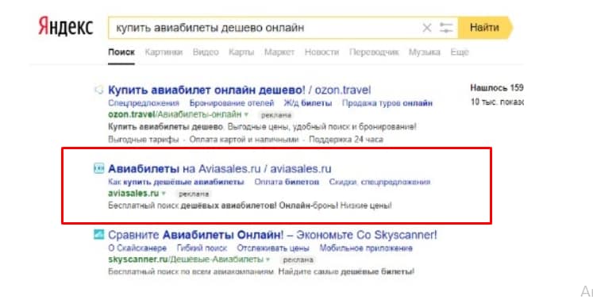
Task: Open the Мобильное приложение sitelink
Action: tap(366, 248)
